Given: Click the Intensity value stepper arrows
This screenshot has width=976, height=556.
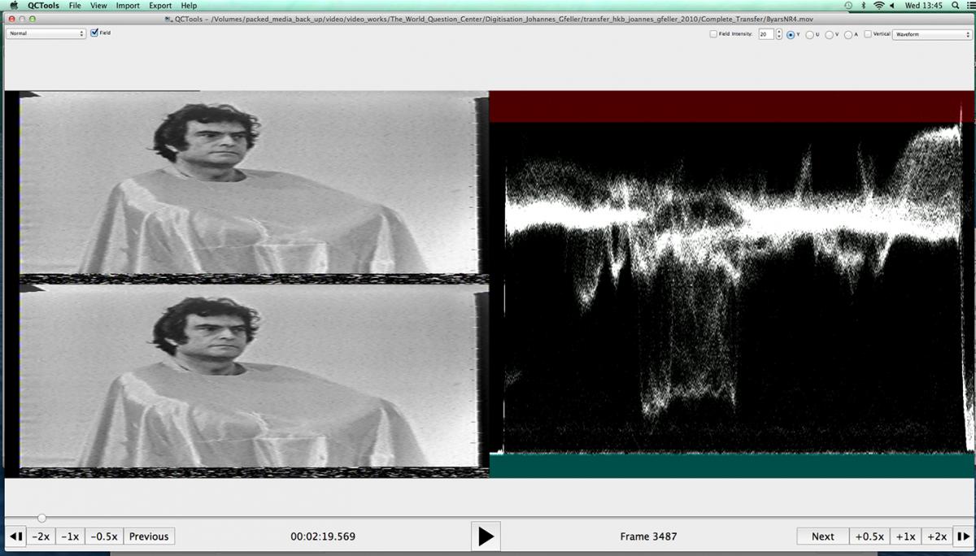Looking at the screenshot, I should (x=778, y=34).
